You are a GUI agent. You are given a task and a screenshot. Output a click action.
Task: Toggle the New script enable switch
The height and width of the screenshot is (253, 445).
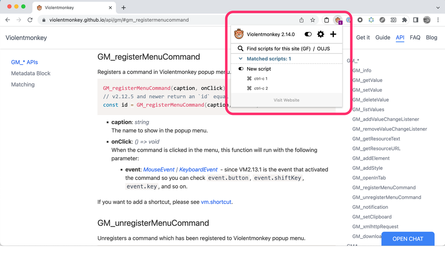click(241, 69)
